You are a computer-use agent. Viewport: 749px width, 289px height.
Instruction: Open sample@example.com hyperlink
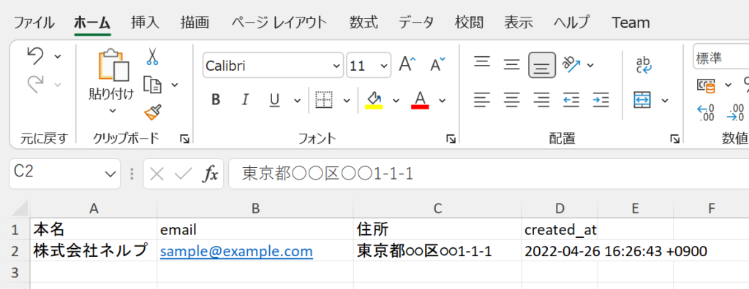coord(236,251)
